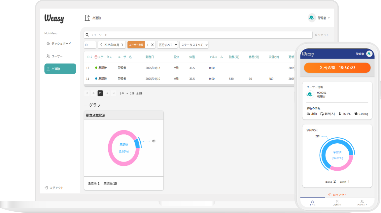Click the ステータス help question-mark icon
Viewport: 381px width, 213px height.
(x=96, y=57)
